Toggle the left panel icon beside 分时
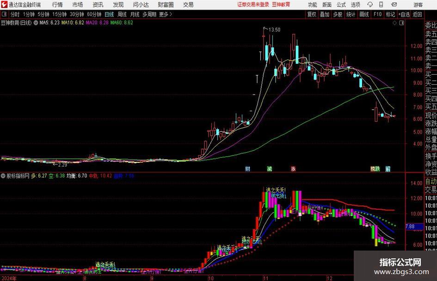 (x=4, y=14)
